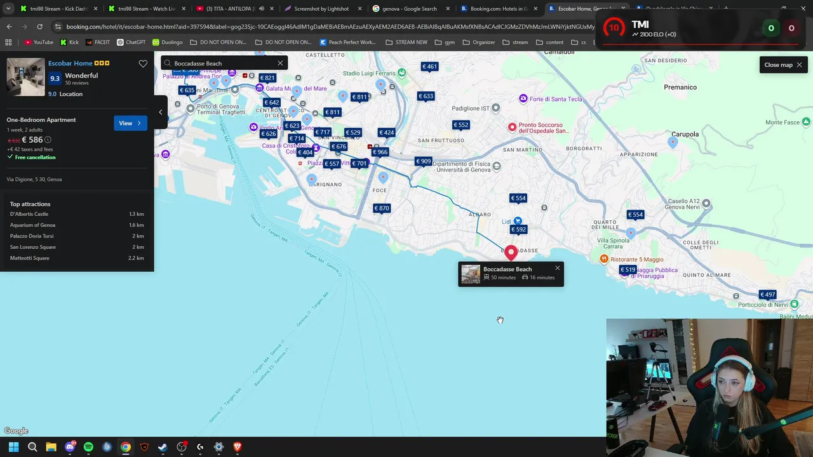
Task: Click the Ristorante 5 Maggio map icon
Action: click(604, 259)
